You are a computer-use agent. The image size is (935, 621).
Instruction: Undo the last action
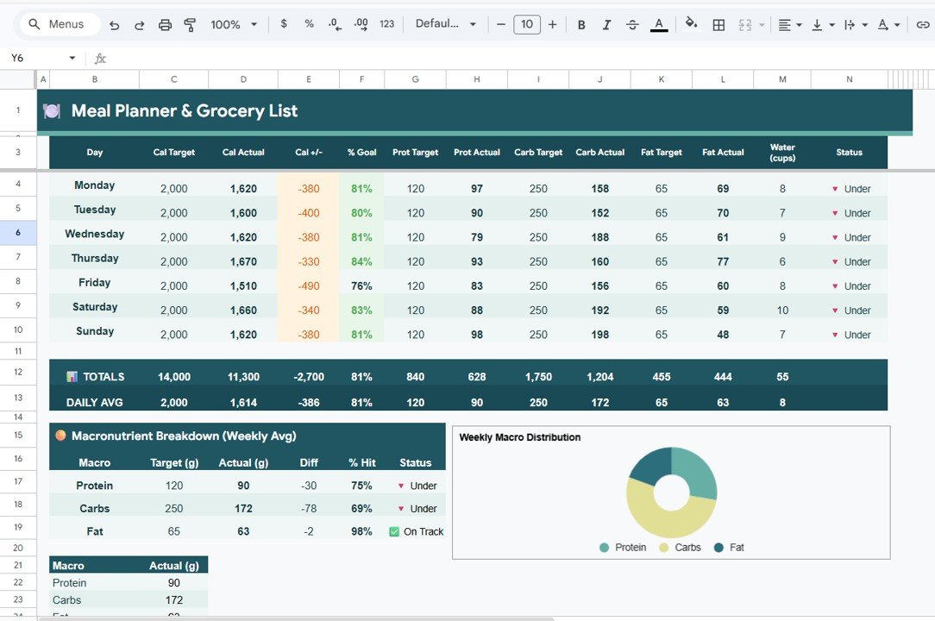click(x=114, y=24)
